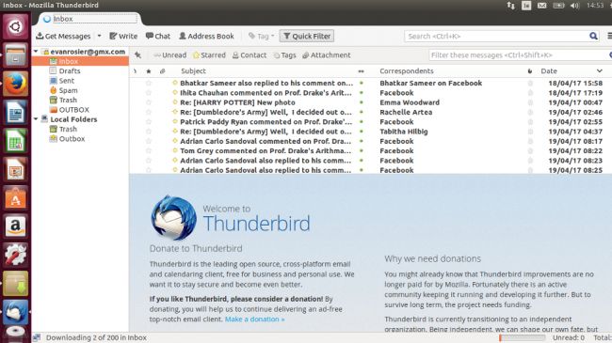Click the search magnifier icon
Image resolution: width=612 pixels, height=343 pixels.
593,37
